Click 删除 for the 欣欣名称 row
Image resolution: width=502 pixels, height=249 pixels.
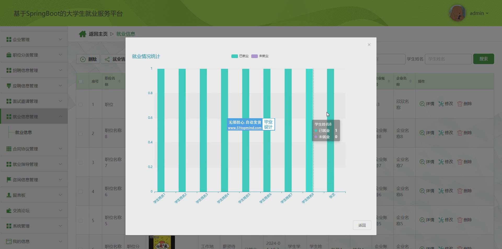465,104
